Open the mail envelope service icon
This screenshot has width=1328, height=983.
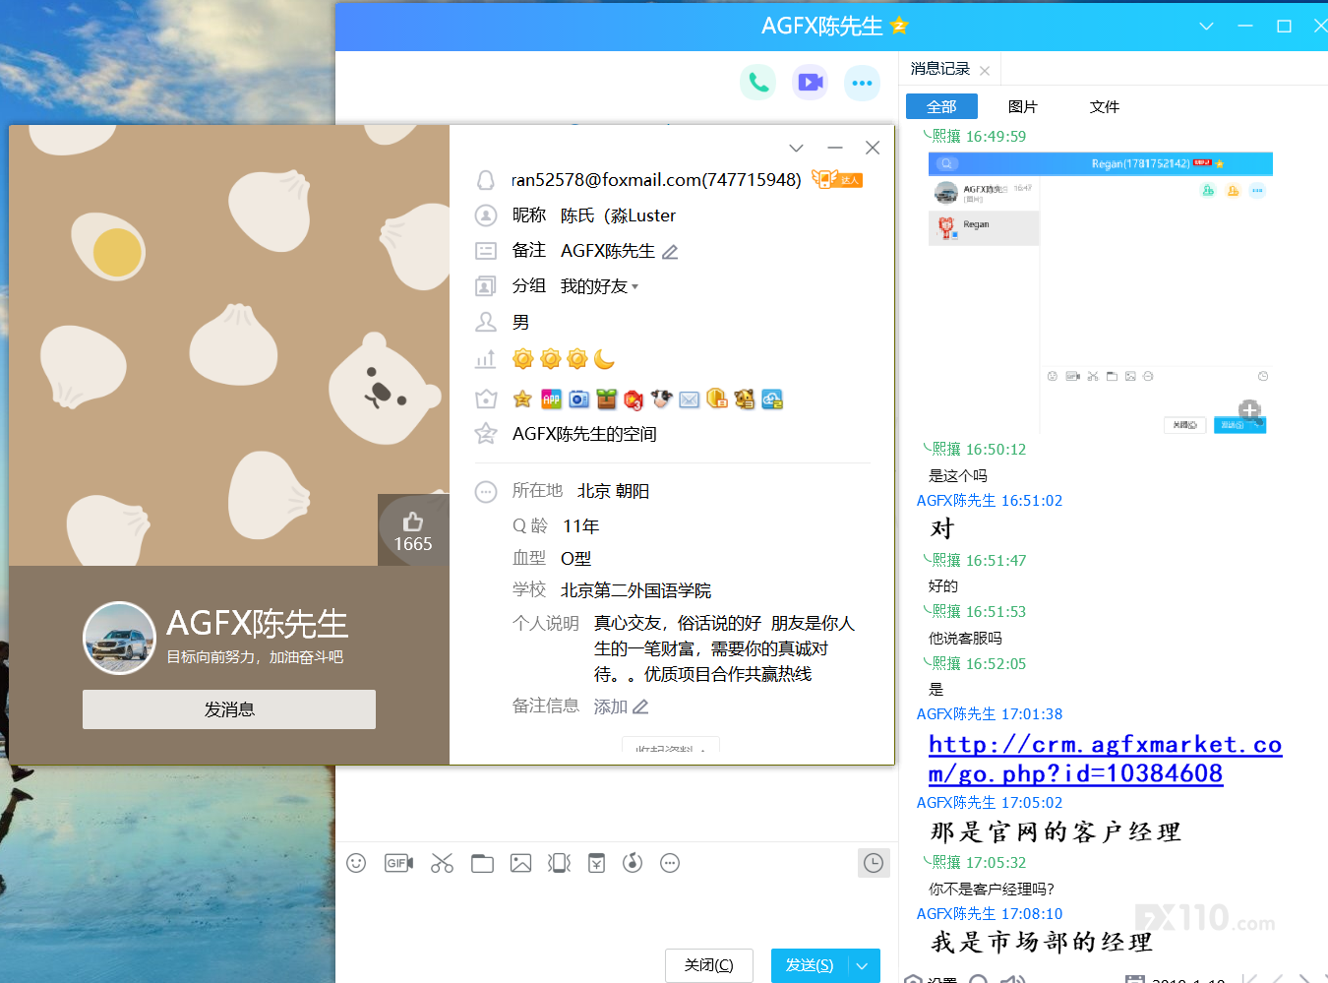[x=690, y=399]
